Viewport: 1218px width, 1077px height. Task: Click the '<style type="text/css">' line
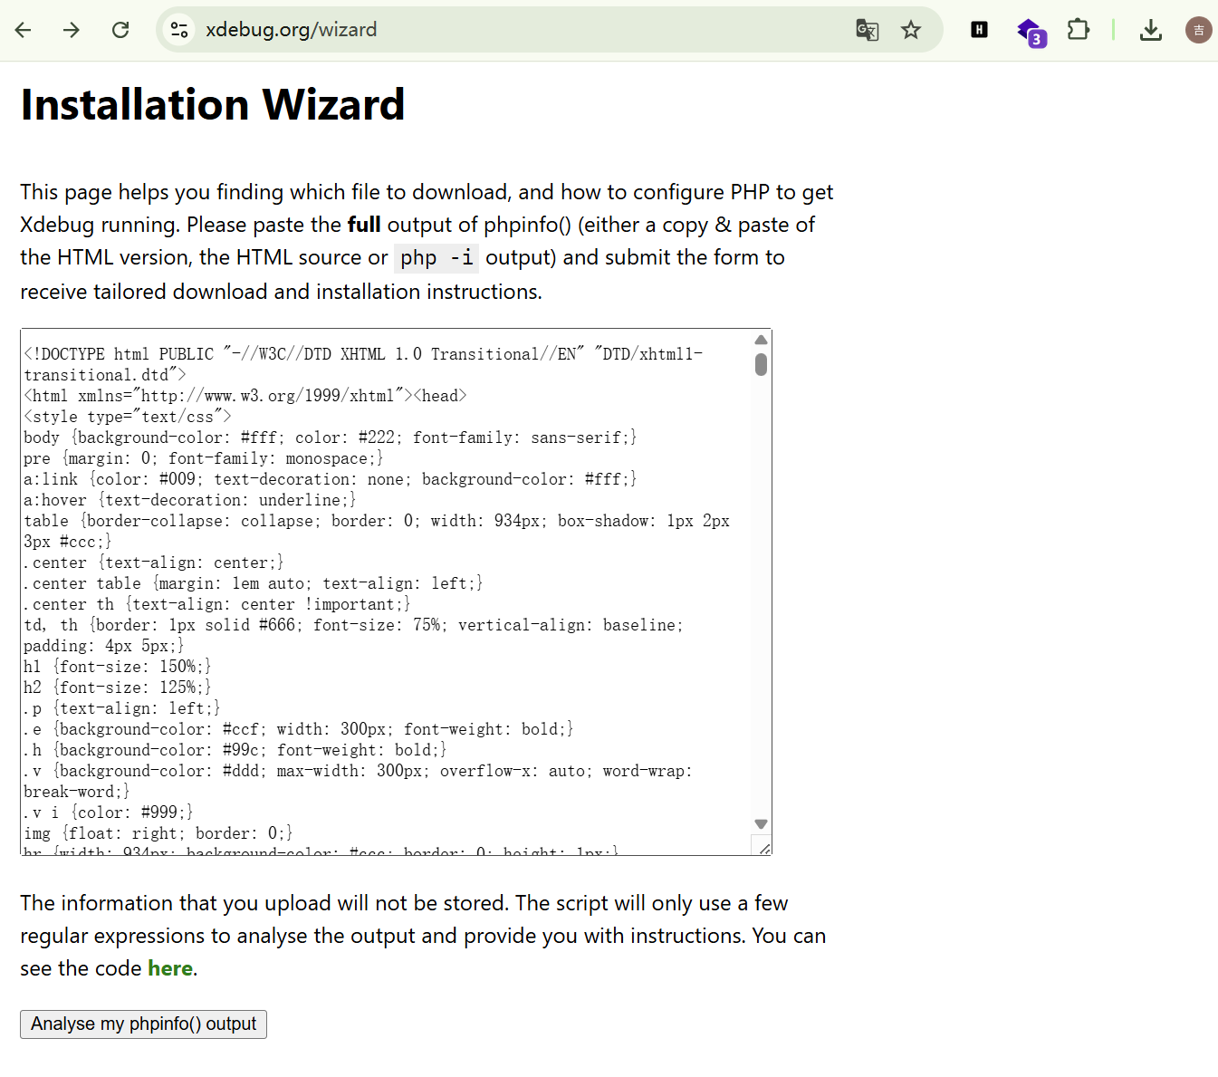coord(128,417)
